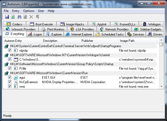Select the NVIDIA Display Properties description cell
This screenshot has height=121, width=167.
(60, 82)
